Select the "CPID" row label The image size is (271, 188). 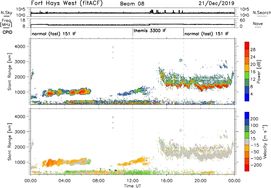(x=7, y=32)
